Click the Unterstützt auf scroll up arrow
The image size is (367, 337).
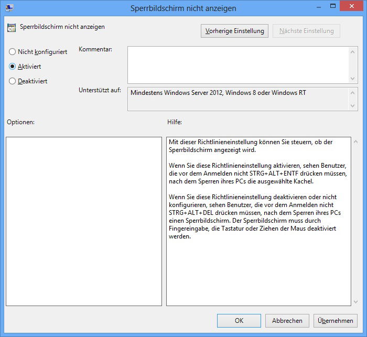[x=353, y=93]
